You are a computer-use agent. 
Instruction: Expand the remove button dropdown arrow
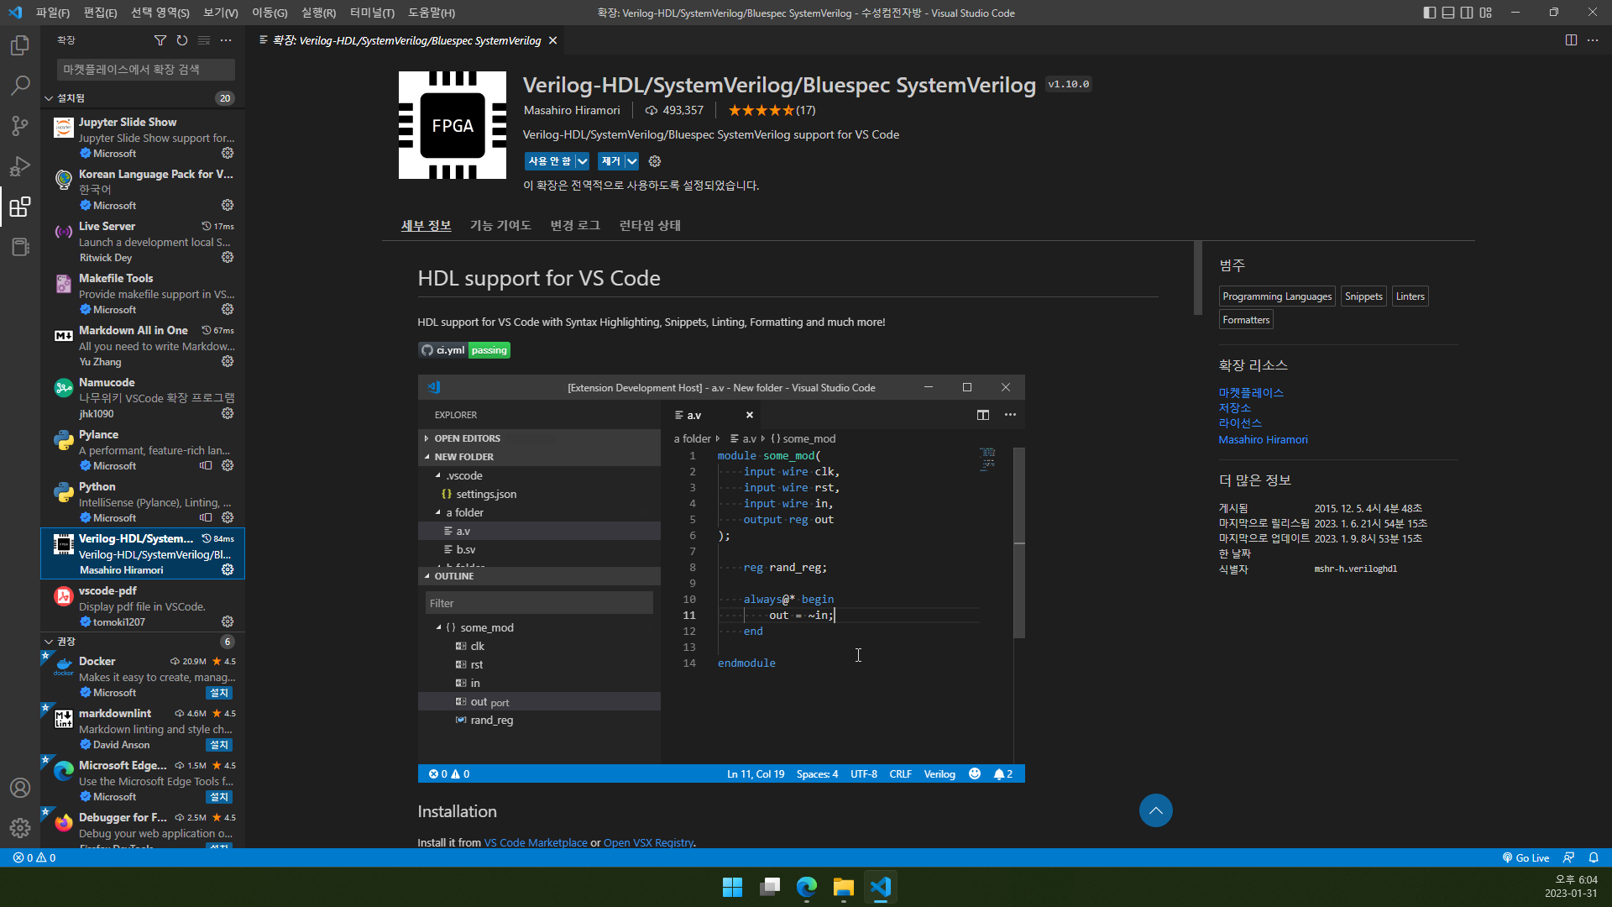pyautogui.click(x=631, y=161)
